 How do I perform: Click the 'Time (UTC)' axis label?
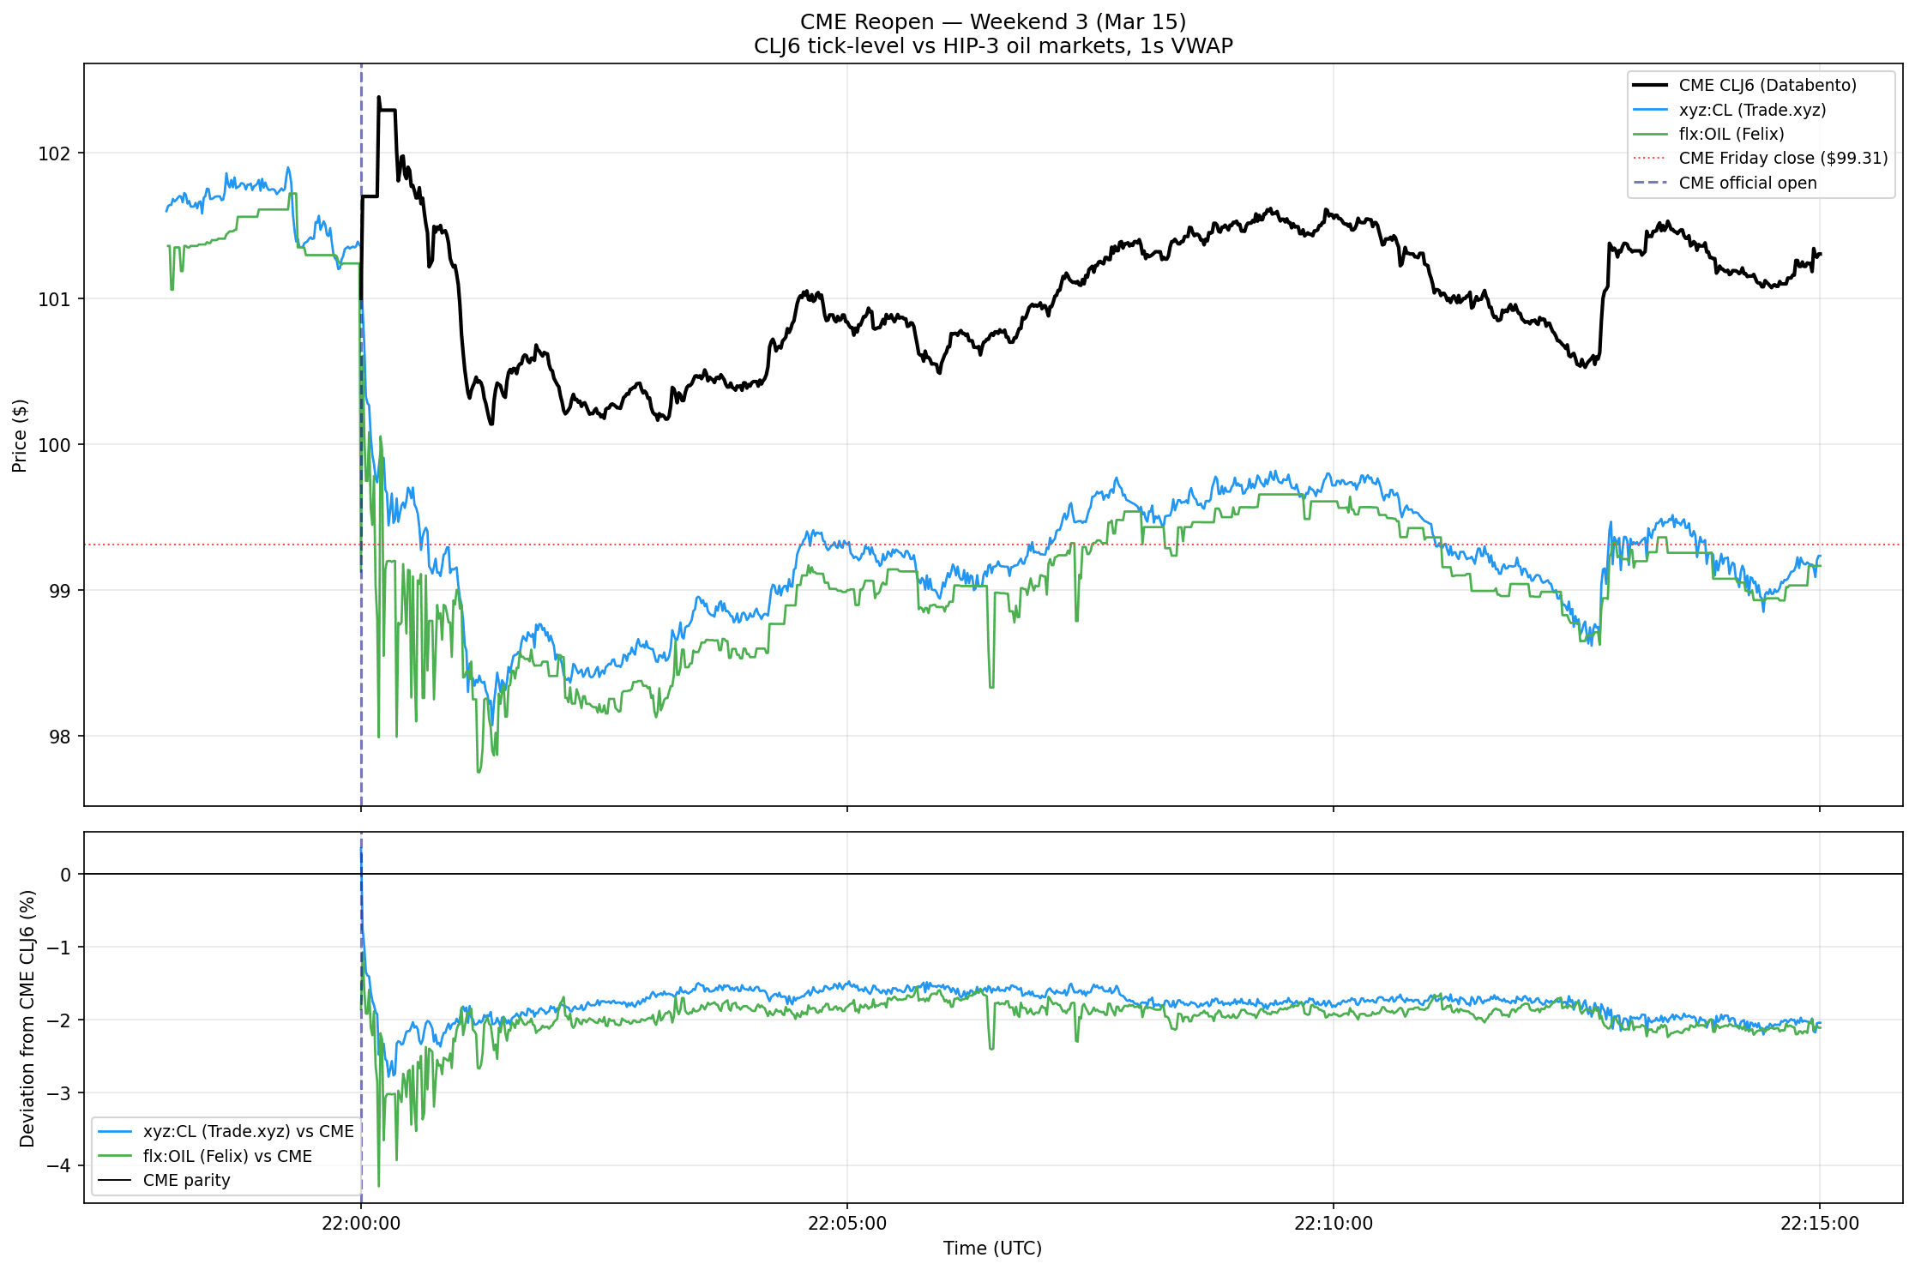coord(992,1249)
